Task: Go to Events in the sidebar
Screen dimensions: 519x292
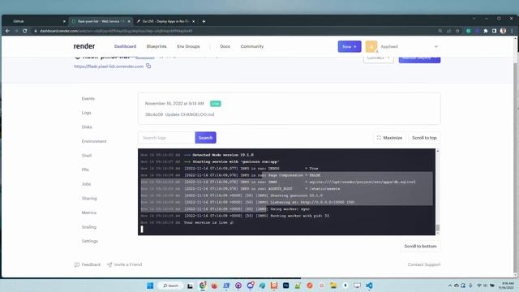Action: 88,99
